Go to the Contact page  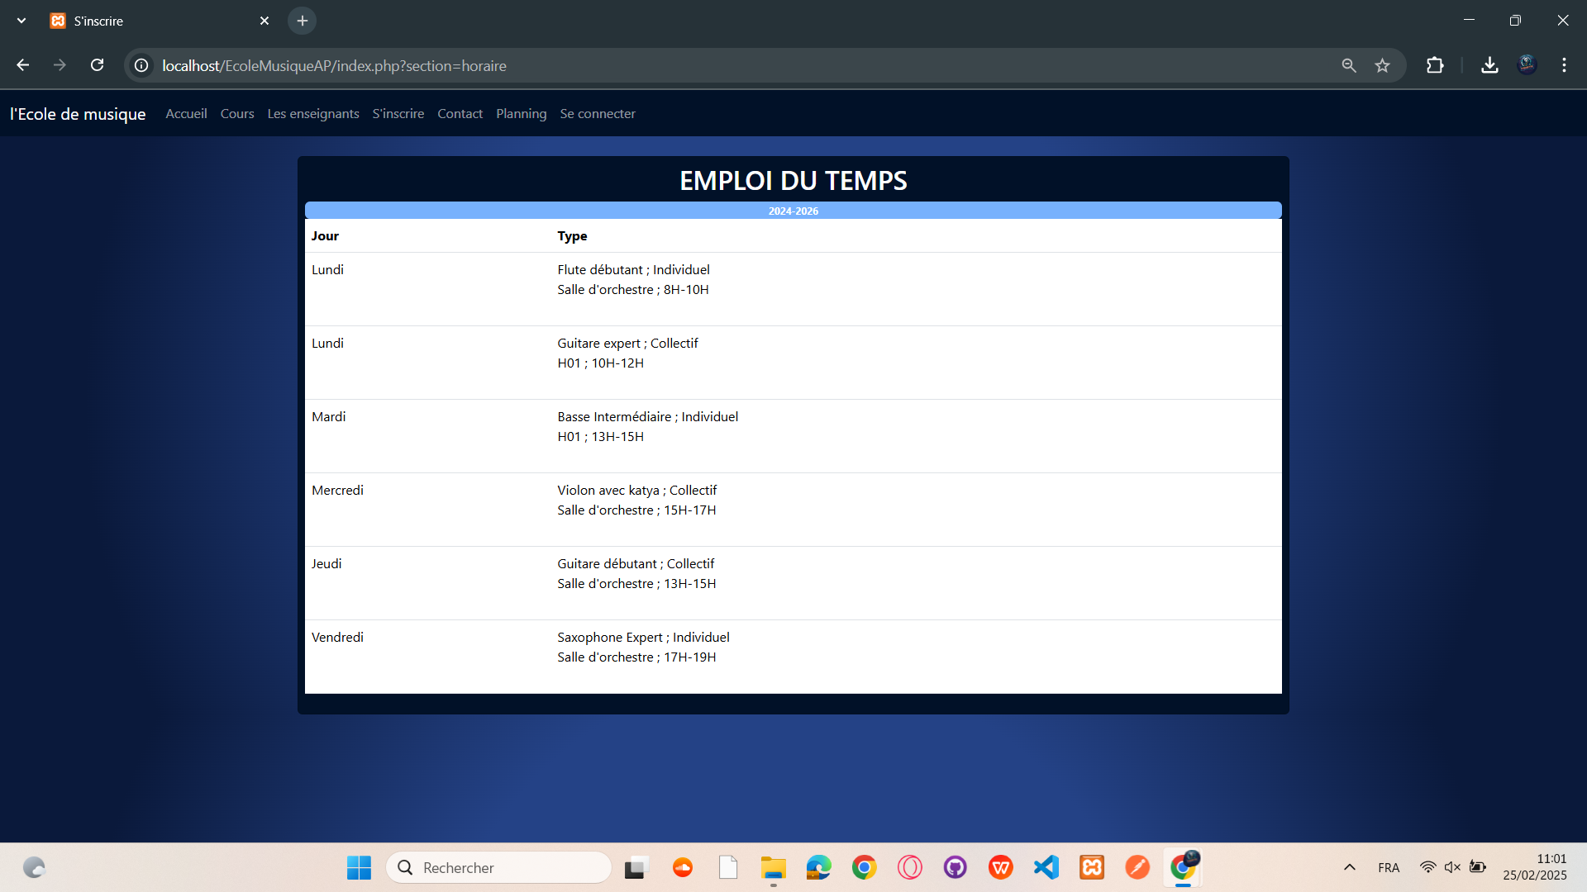click(x=460, y=113)
